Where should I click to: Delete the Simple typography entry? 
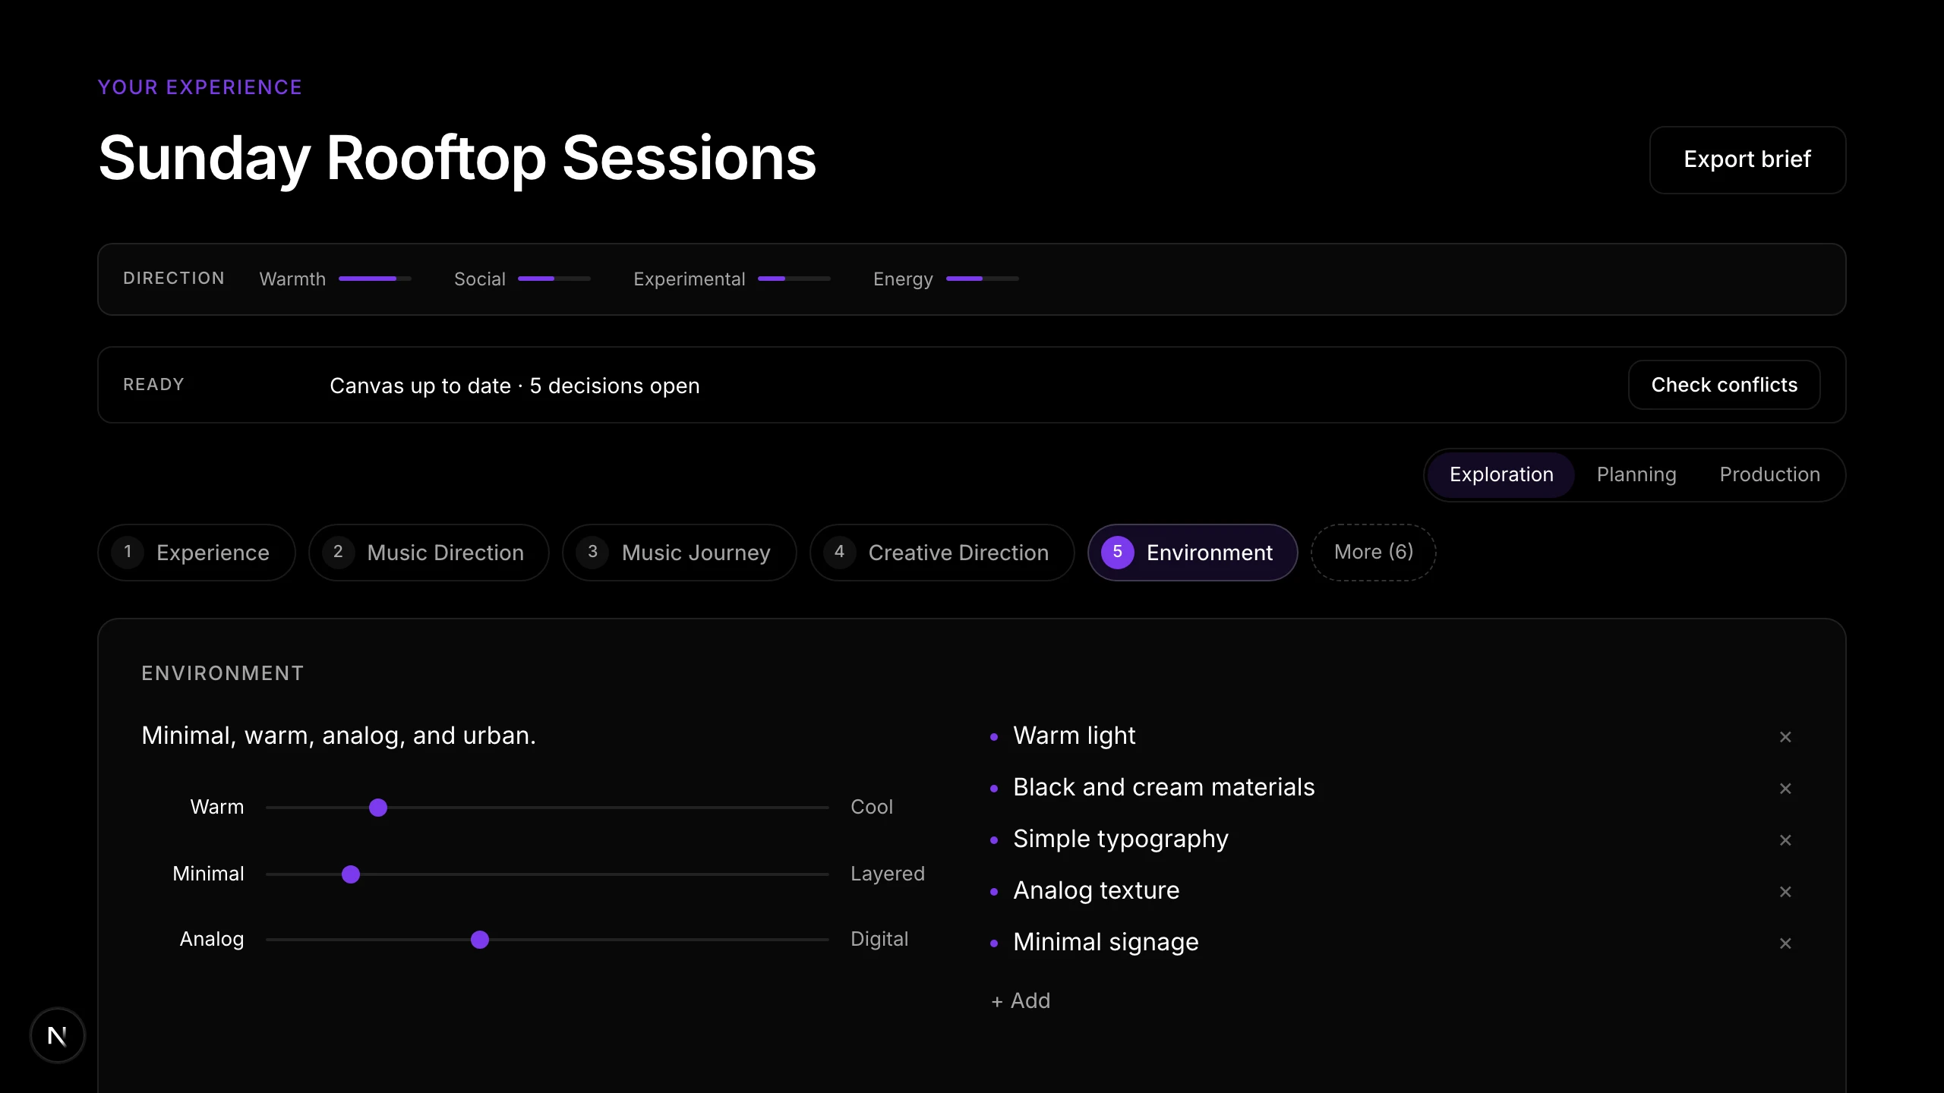(x=1785, y=840)
